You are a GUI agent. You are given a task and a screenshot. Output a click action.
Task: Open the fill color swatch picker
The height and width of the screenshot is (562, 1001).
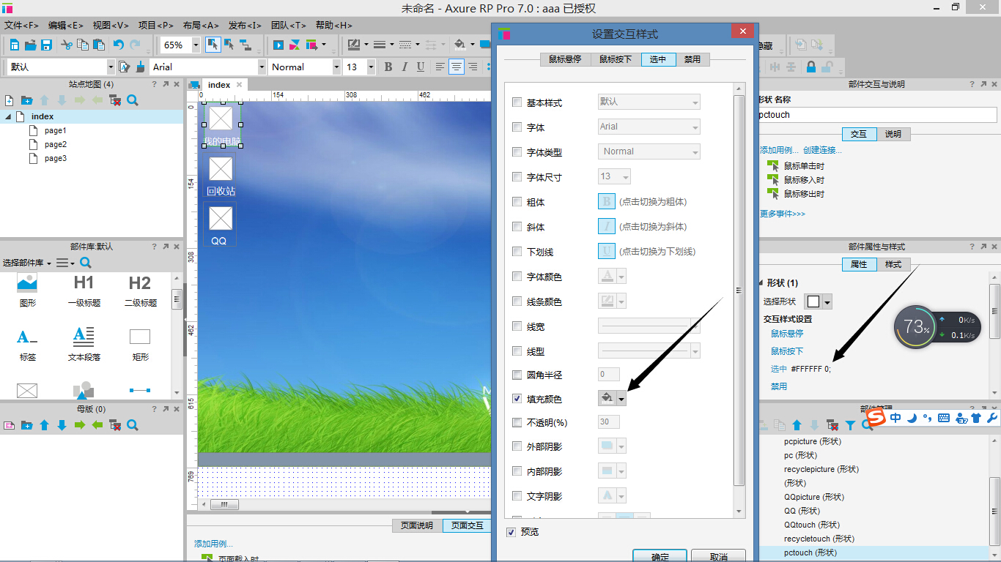(607, 398)
